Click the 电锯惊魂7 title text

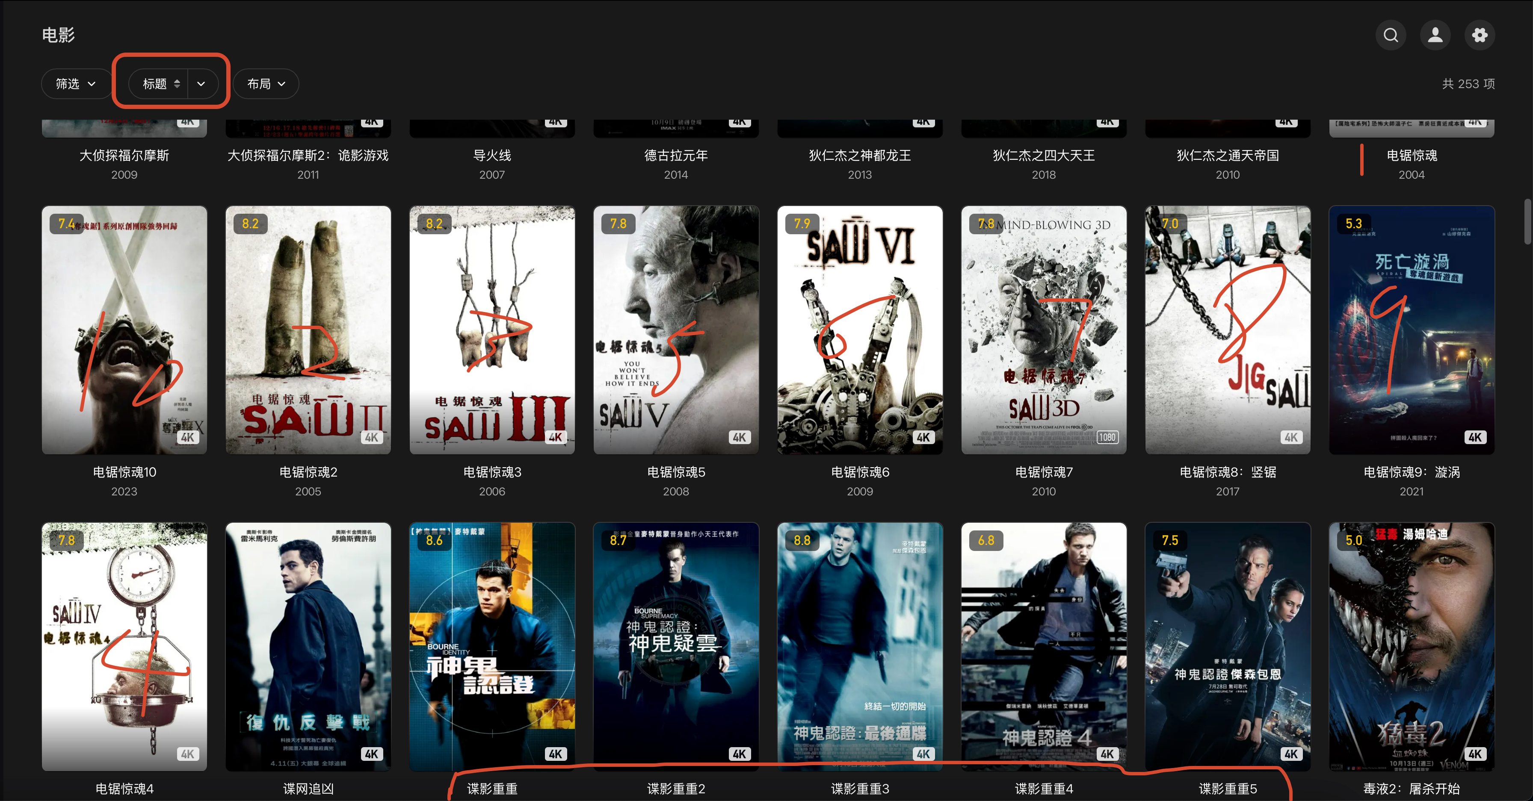(1044, 472)
